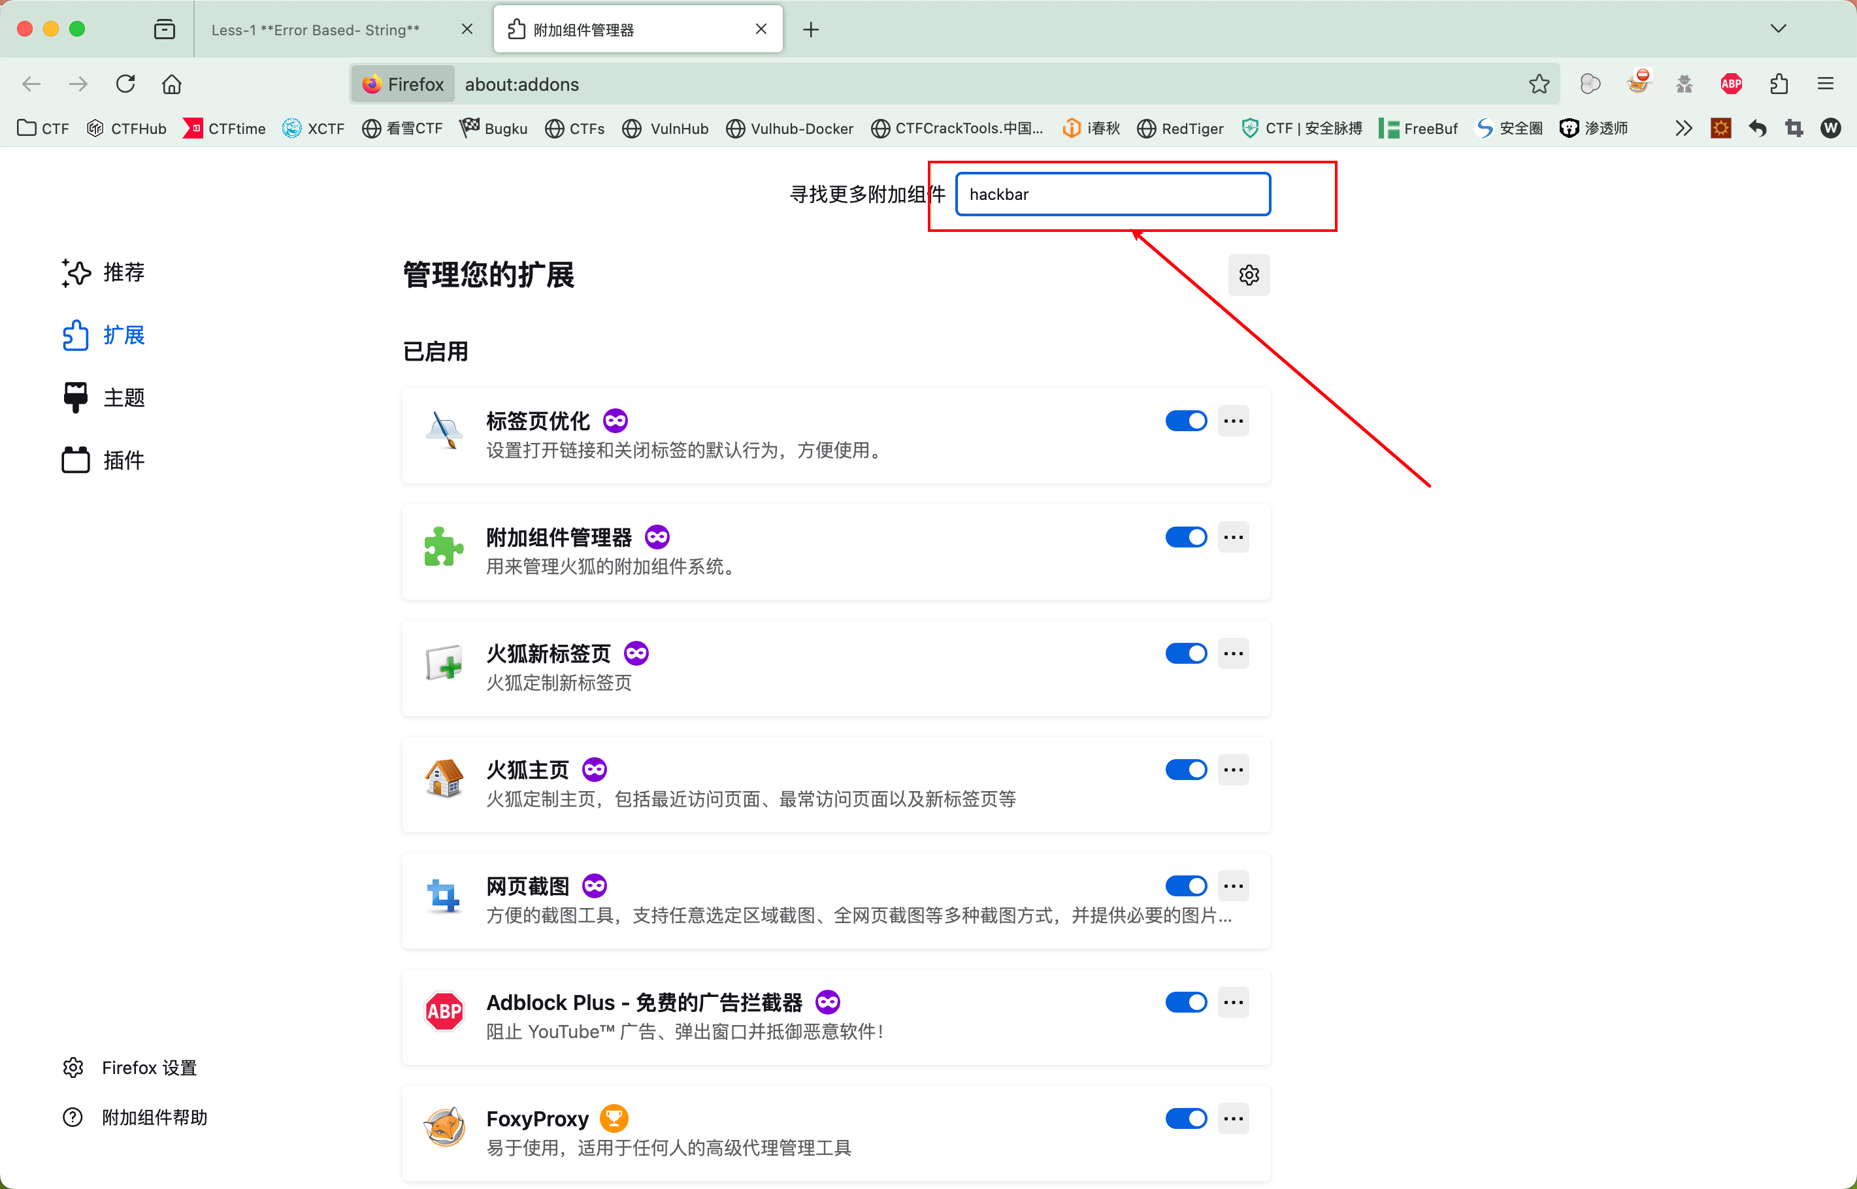The height and width of the screenshot is (1189, 1857).
Task: Open the Adblock Plus toolbar icon
Action: [1731, 84]
